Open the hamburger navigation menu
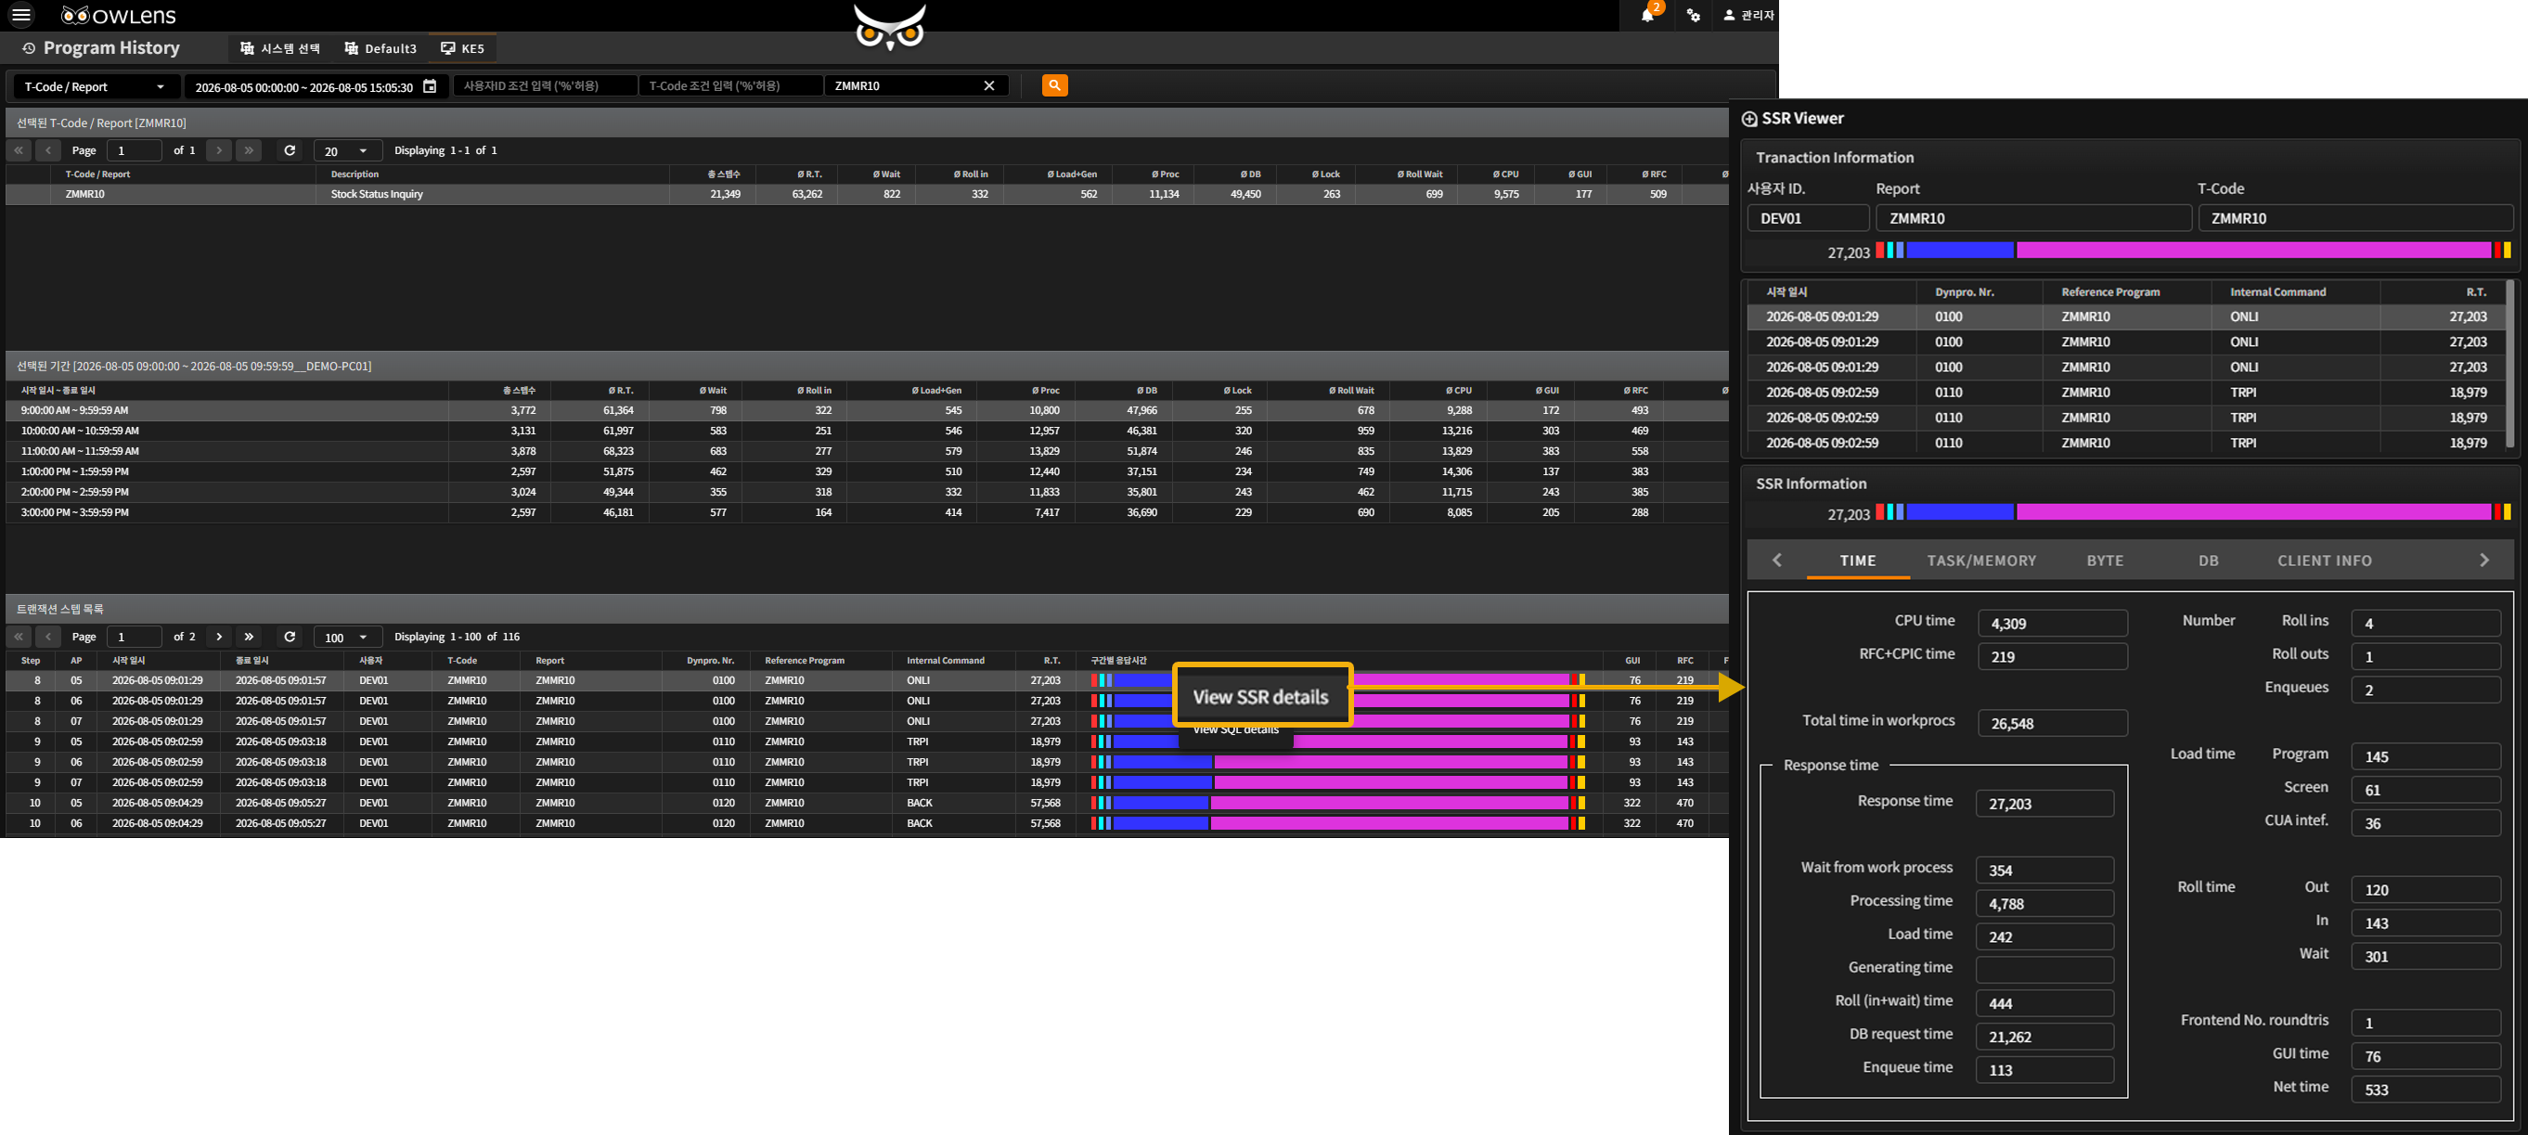 pyautogui.click(x=20, y=15)
